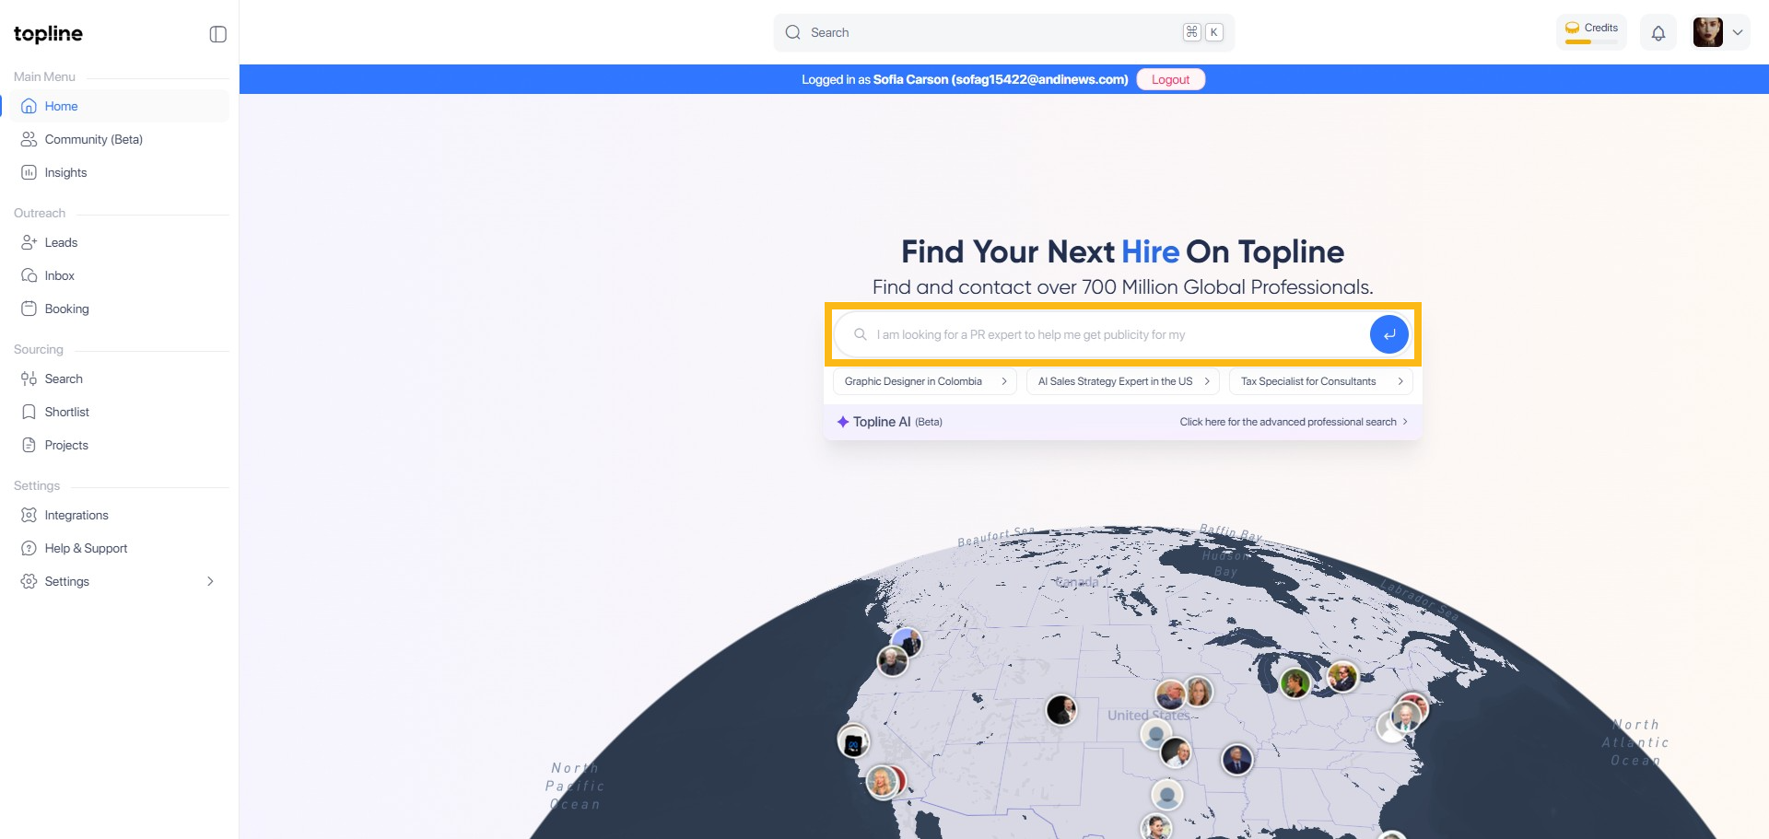Open the Shortlist bookmark page
The height and width of the screenshot is (839, 1769).
point(66,412)
